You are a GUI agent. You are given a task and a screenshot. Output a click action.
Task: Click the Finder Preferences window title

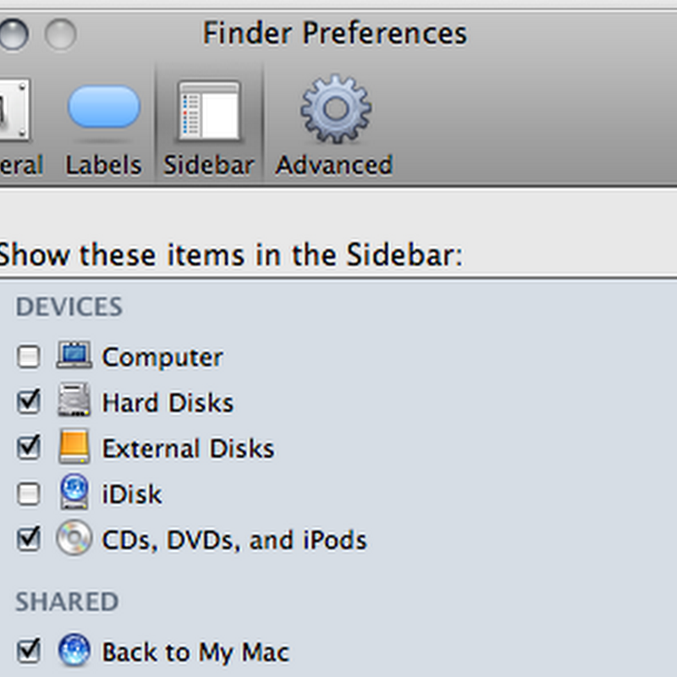(x=334, y=34)
